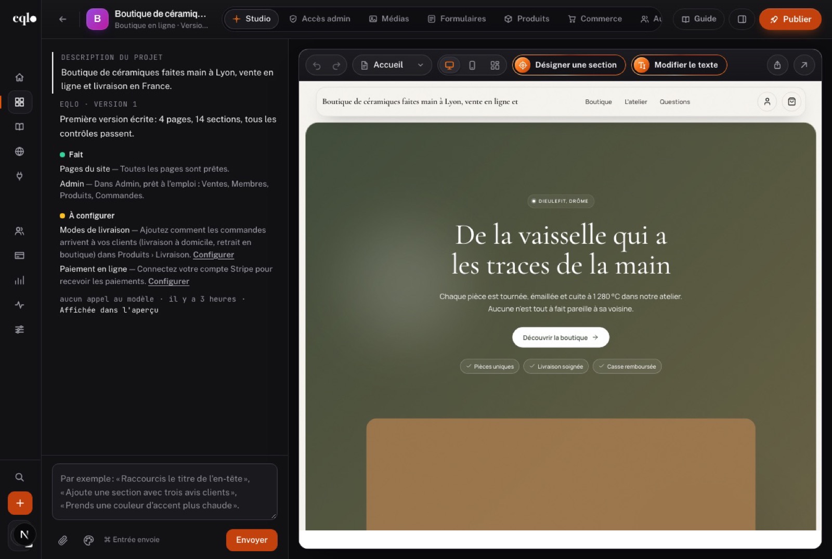Open the Guide button
Screen dimensions: 832x559
pos(698,19)
